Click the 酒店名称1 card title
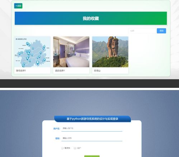The height and width of the screenshot is (157, 179). coord(60,71)
